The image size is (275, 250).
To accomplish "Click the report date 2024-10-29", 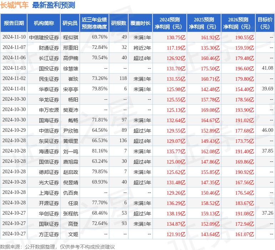I will click(14, 130).
